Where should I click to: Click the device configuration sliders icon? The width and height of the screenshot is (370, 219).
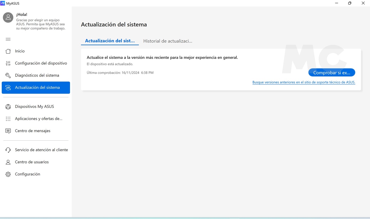point(8,63)
